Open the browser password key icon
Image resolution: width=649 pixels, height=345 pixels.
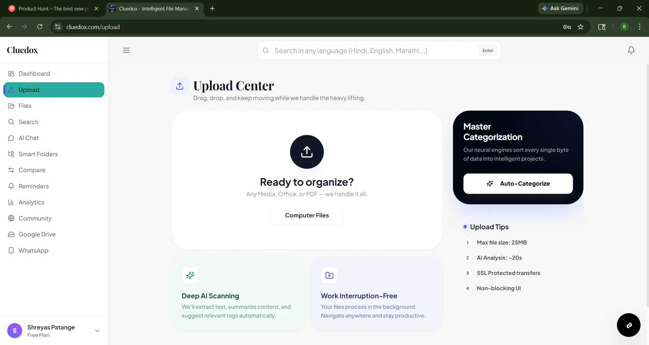tap(567, 27)
